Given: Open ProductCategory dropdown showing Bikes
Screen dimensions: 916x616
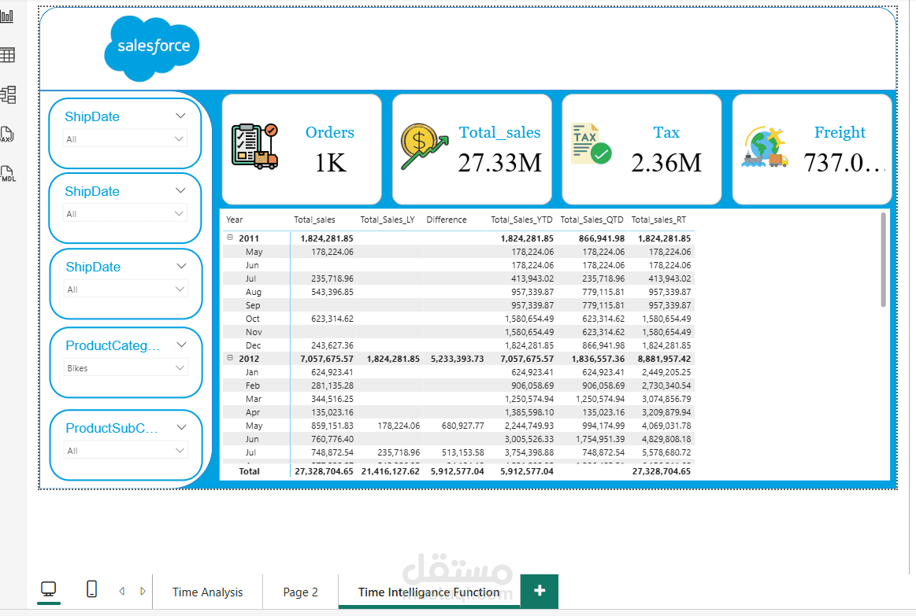Looking at the screenshot, I should click(x=125, y=368).
